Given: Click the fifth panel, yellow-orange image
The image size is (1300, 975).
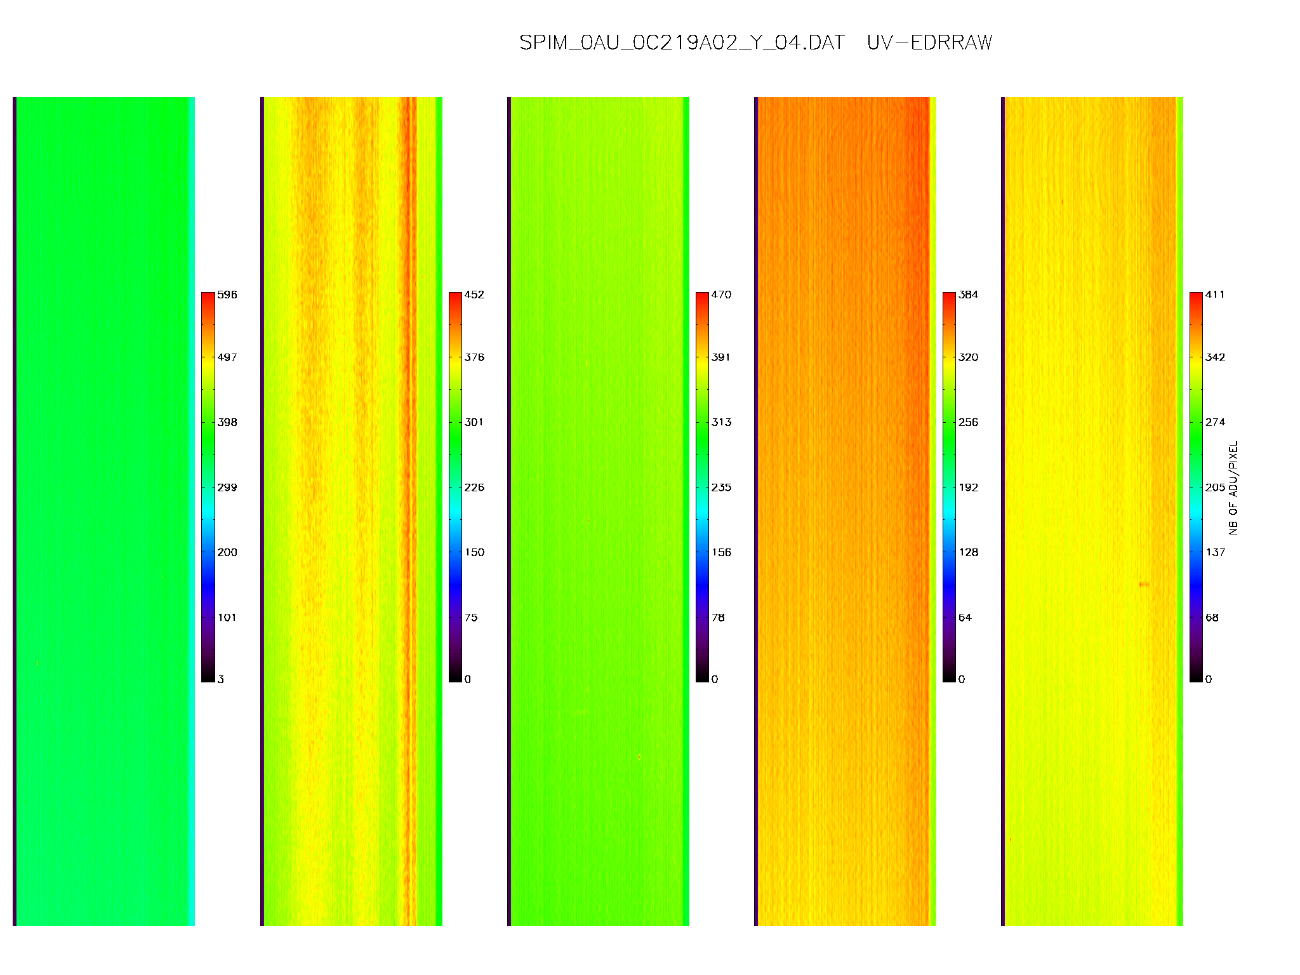Looking at the screenshot, I should (1092, 511).
